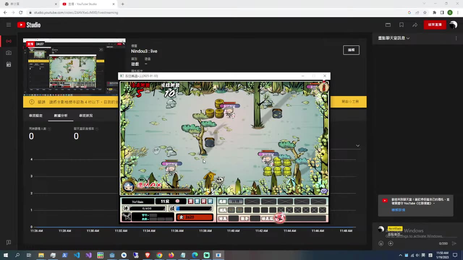Click the purple chat bubble icon in game

pos(324,191)
